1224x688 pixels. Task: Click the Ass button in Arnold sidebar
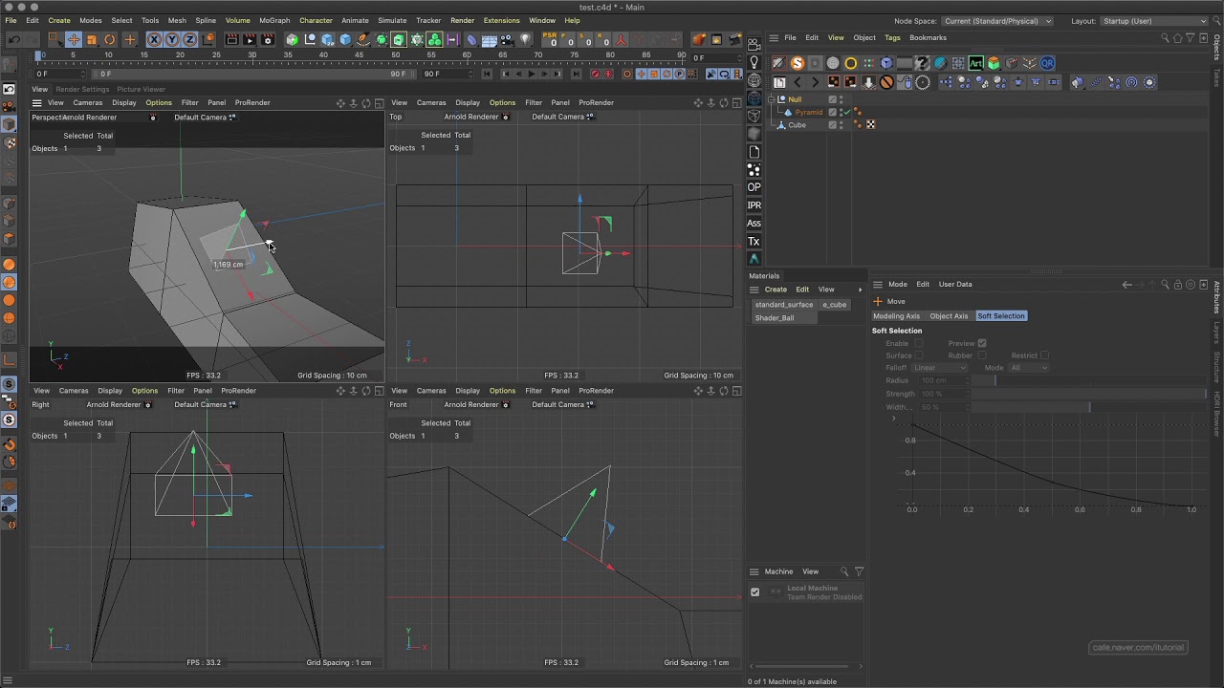[x=754, y=224]
